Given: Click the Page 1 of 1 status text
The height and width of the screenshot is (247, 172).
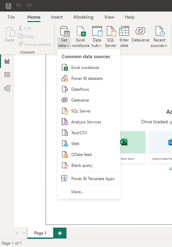Looking at the screenshot, I should [12, 243].
